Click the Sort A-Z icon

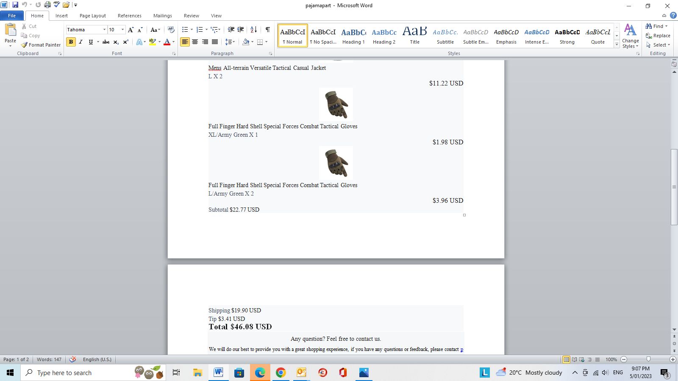coord(253,30)
